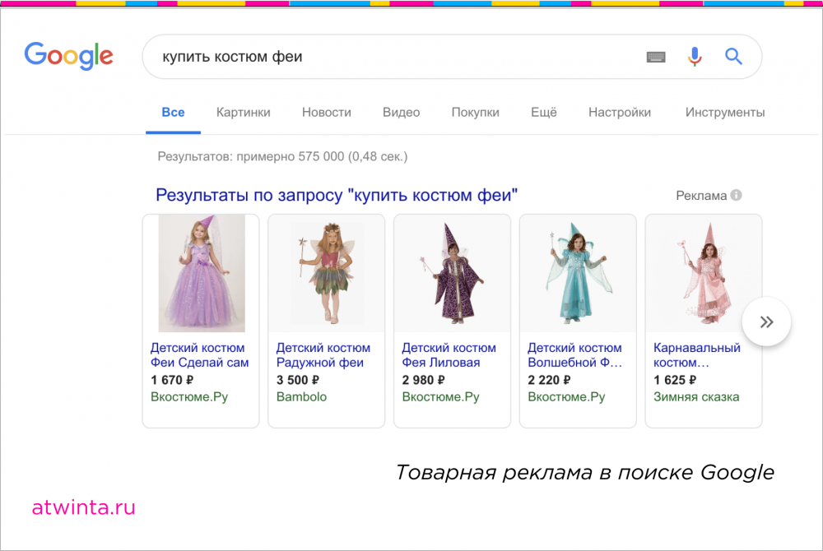Click the price 2 220 ₽

tap(550, 380)
